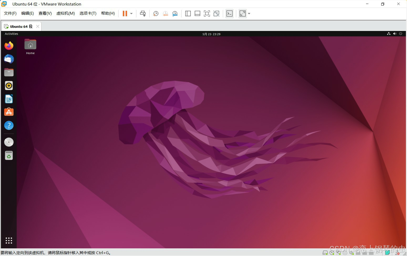The height and width of the screenshot is (256, 407).
Task: Open the Trash from the dock
Action: pos(9,156)
